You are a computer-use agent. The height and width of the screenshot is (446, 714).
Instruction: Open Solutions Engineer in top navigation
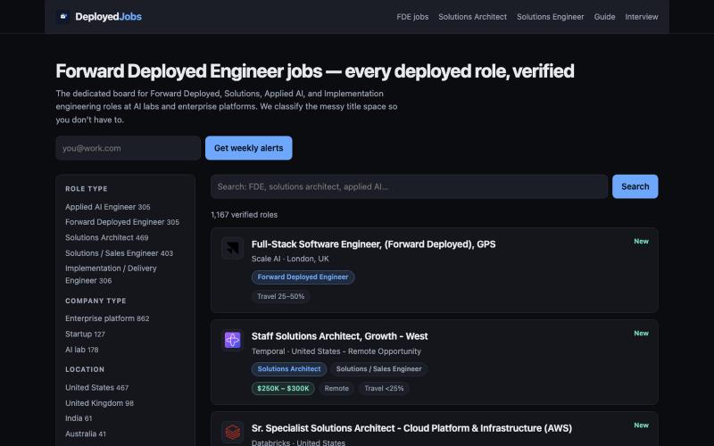[x=550, y=17]
